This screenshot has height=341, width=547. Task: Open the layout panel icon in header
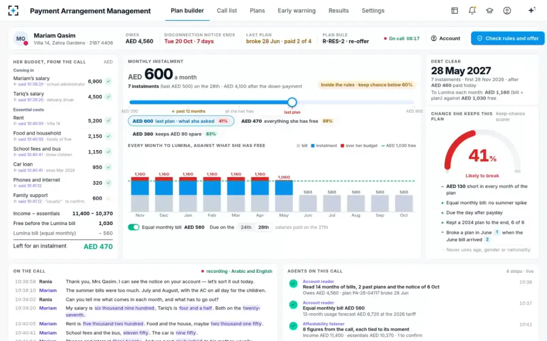[454, 10]
